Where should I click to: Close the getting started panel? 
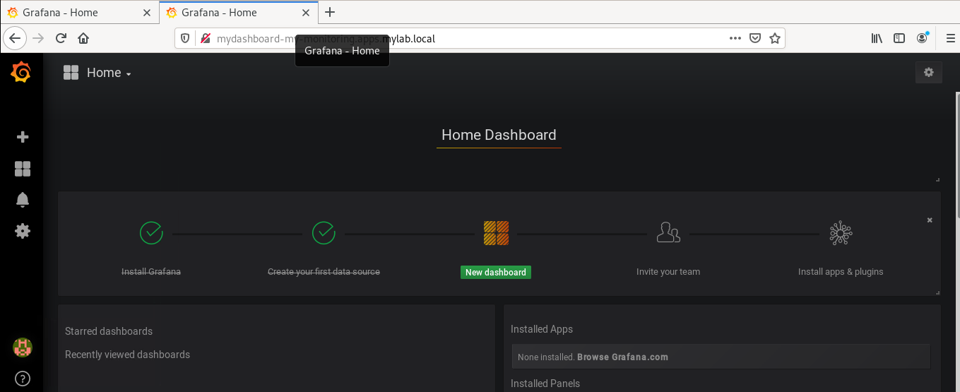tap(930, 220)
